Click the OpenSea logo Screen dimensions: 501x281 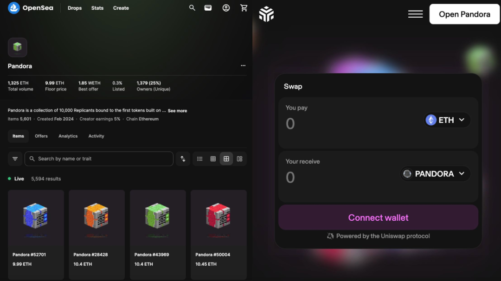point(31,8)
